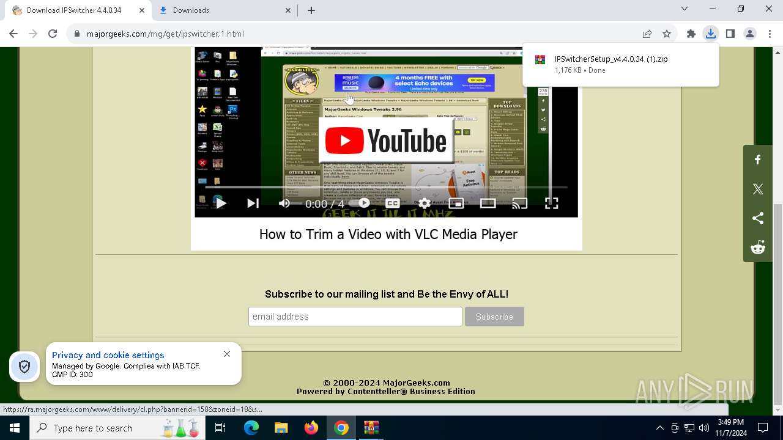Open Chrome downloads toolbar button
This screenshot has height=440, width=783.
point(711,34)
